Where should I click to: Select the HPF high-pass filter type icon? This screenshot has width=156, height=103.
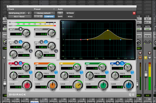[x=20, y=42]
